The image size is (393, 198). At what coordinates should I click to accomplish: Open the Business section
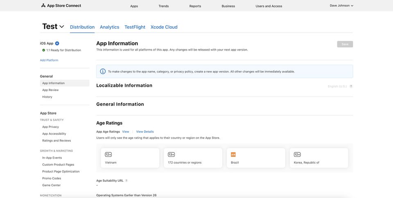tap(228, 6)
